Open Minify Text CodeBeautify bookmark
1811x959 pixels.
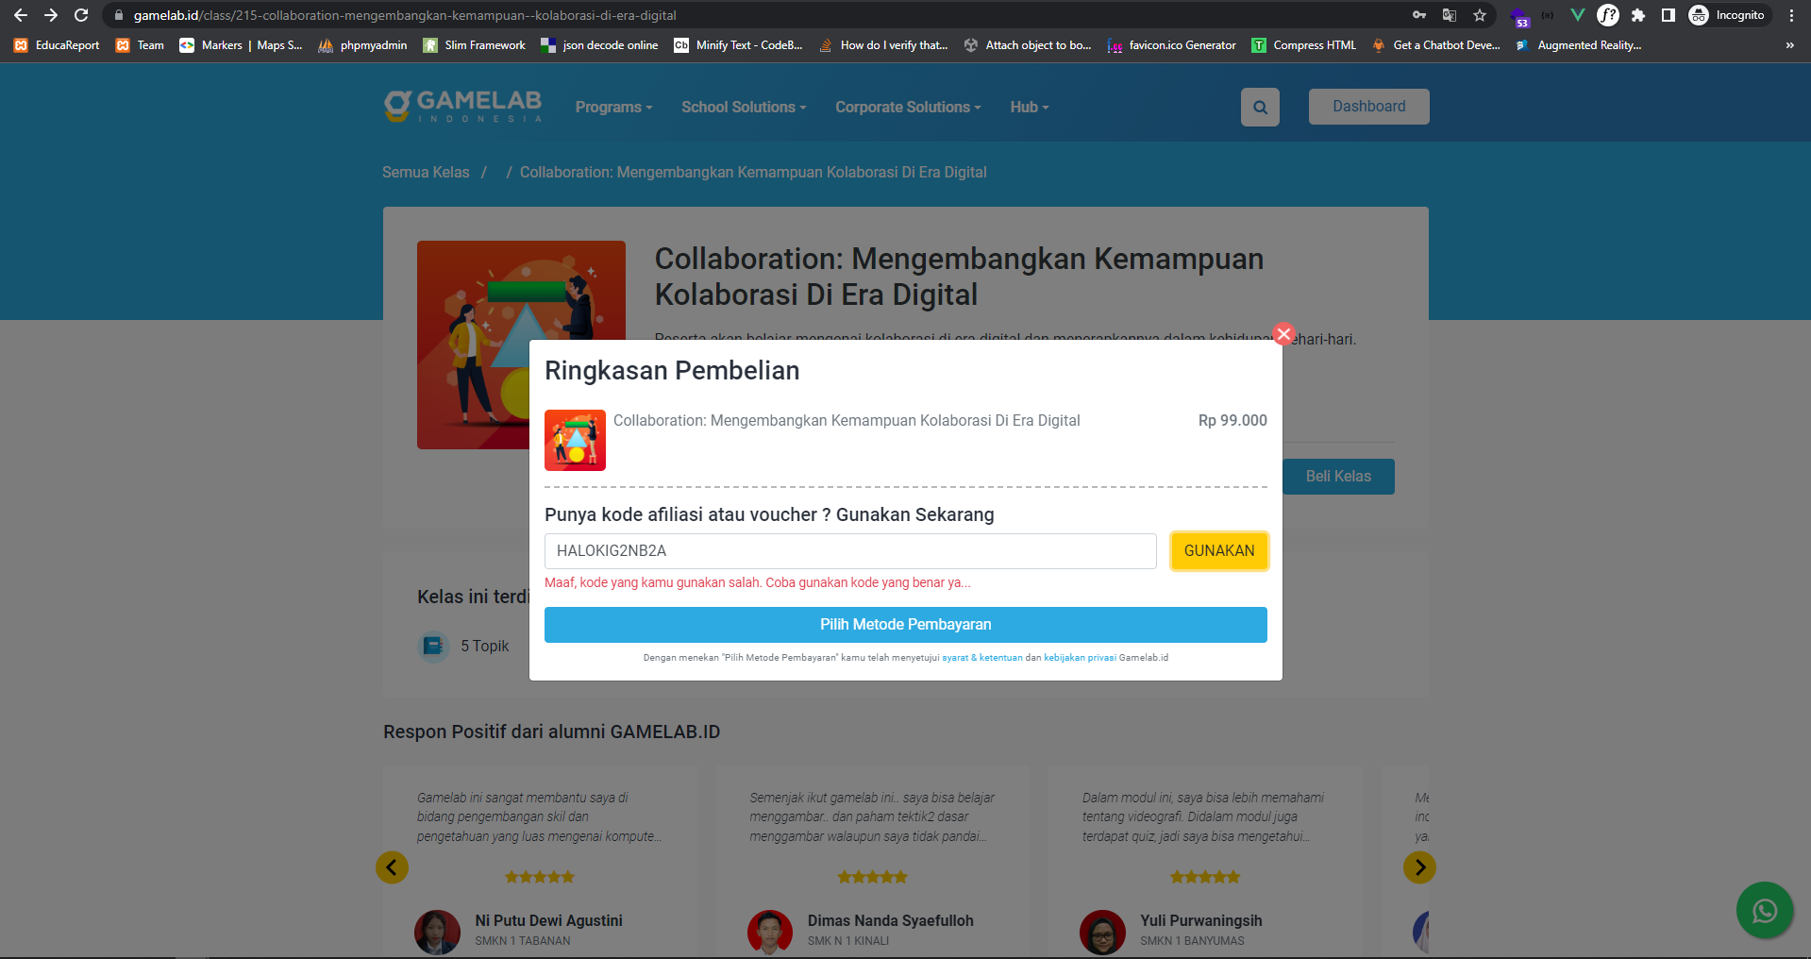pyautogui.click(x=739, y=45)
